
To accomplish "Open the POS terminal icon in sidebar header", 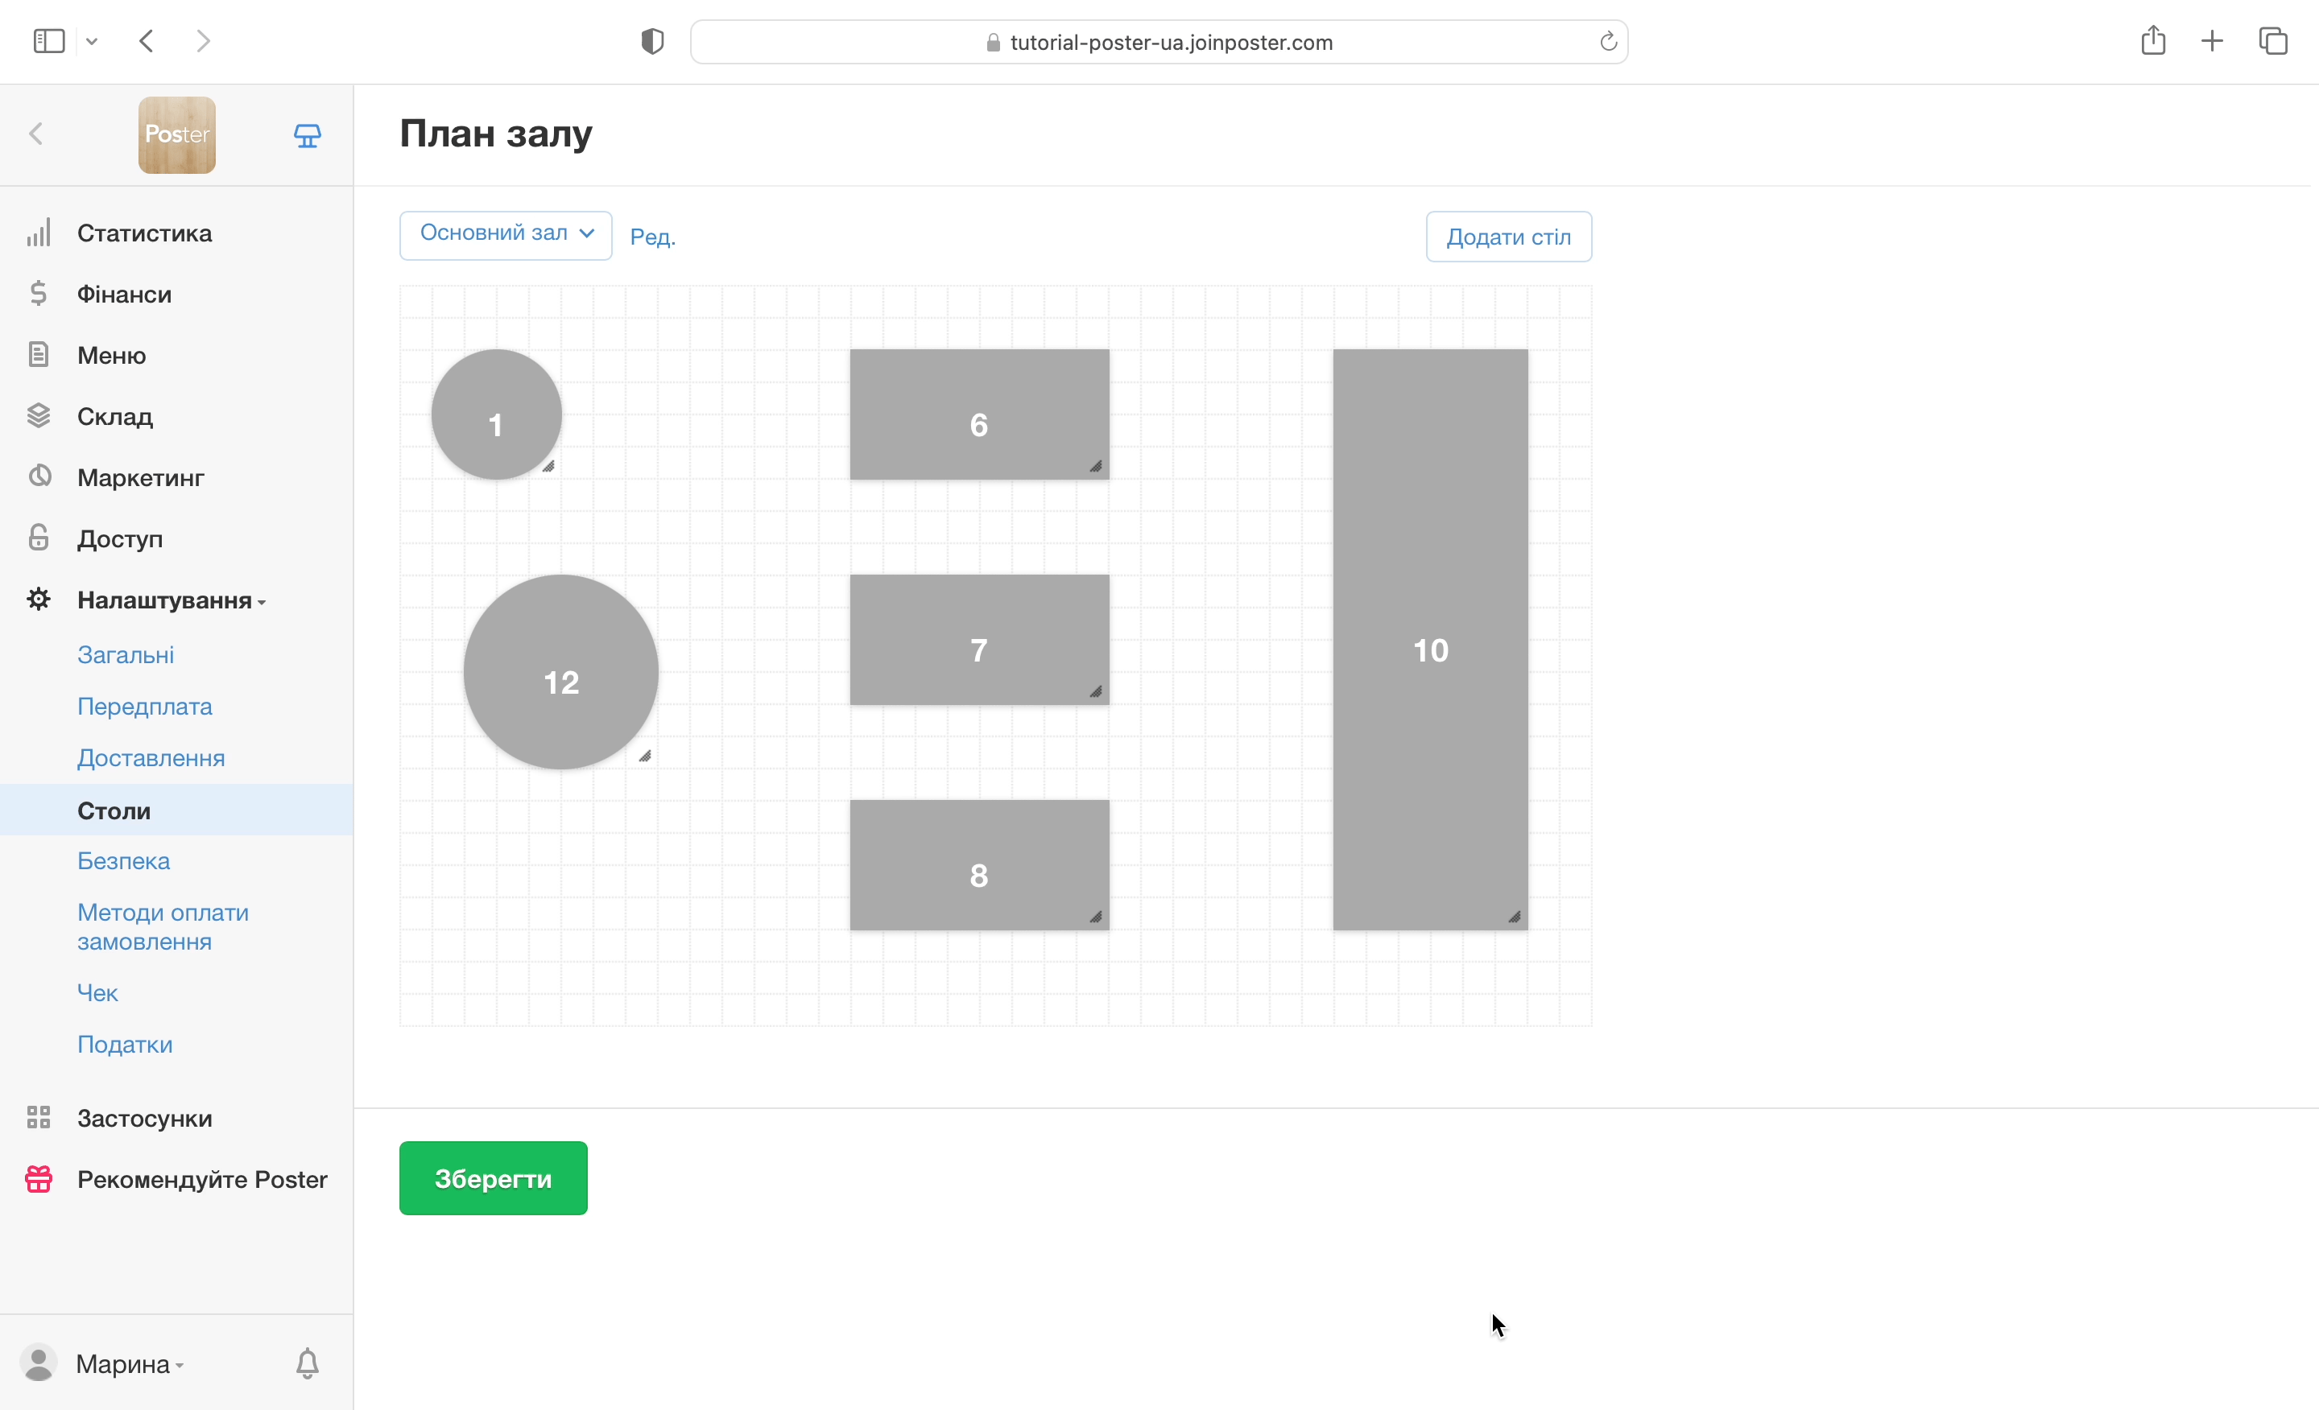I will pyautogui.click(x=307, y=135).
